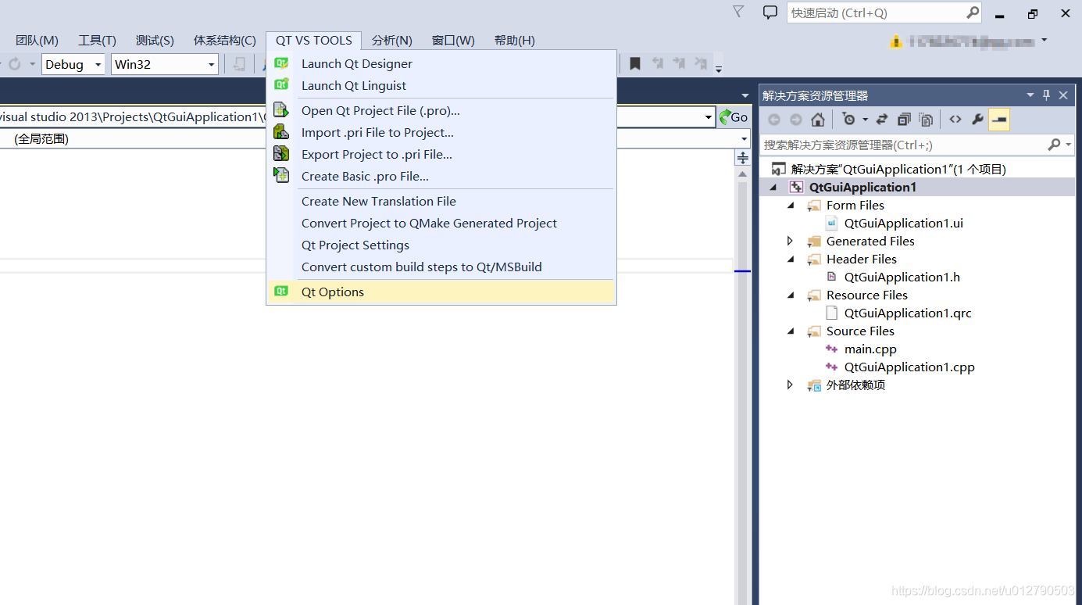Image resolution: width=1082 pixels, height=605 pixels.
Task: Click the Go button beside path box
Action: click(x=734, y=117)
